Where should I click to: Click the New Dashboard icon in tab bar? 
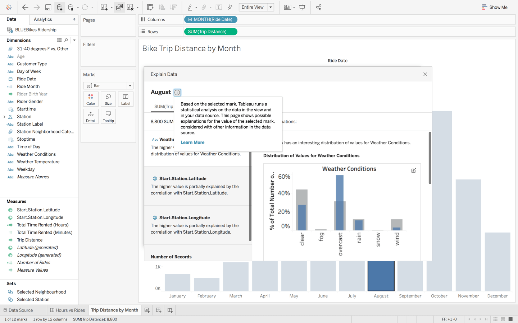point(159,310)
